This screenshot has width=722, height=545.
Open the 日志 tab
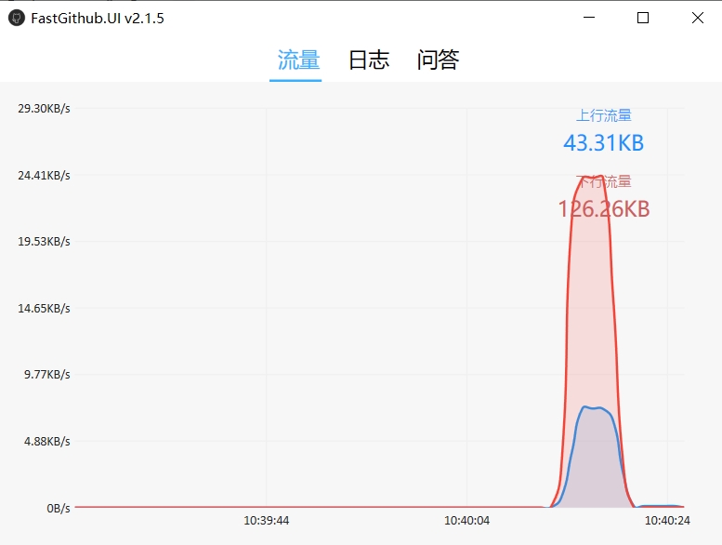coord(369,60)
